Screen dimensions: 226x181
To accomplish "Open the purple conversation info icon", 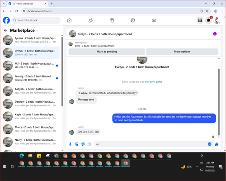I will (x=215, y=34).
